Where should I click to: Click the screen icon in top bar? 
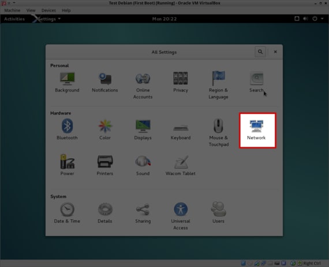click(297, 18)
